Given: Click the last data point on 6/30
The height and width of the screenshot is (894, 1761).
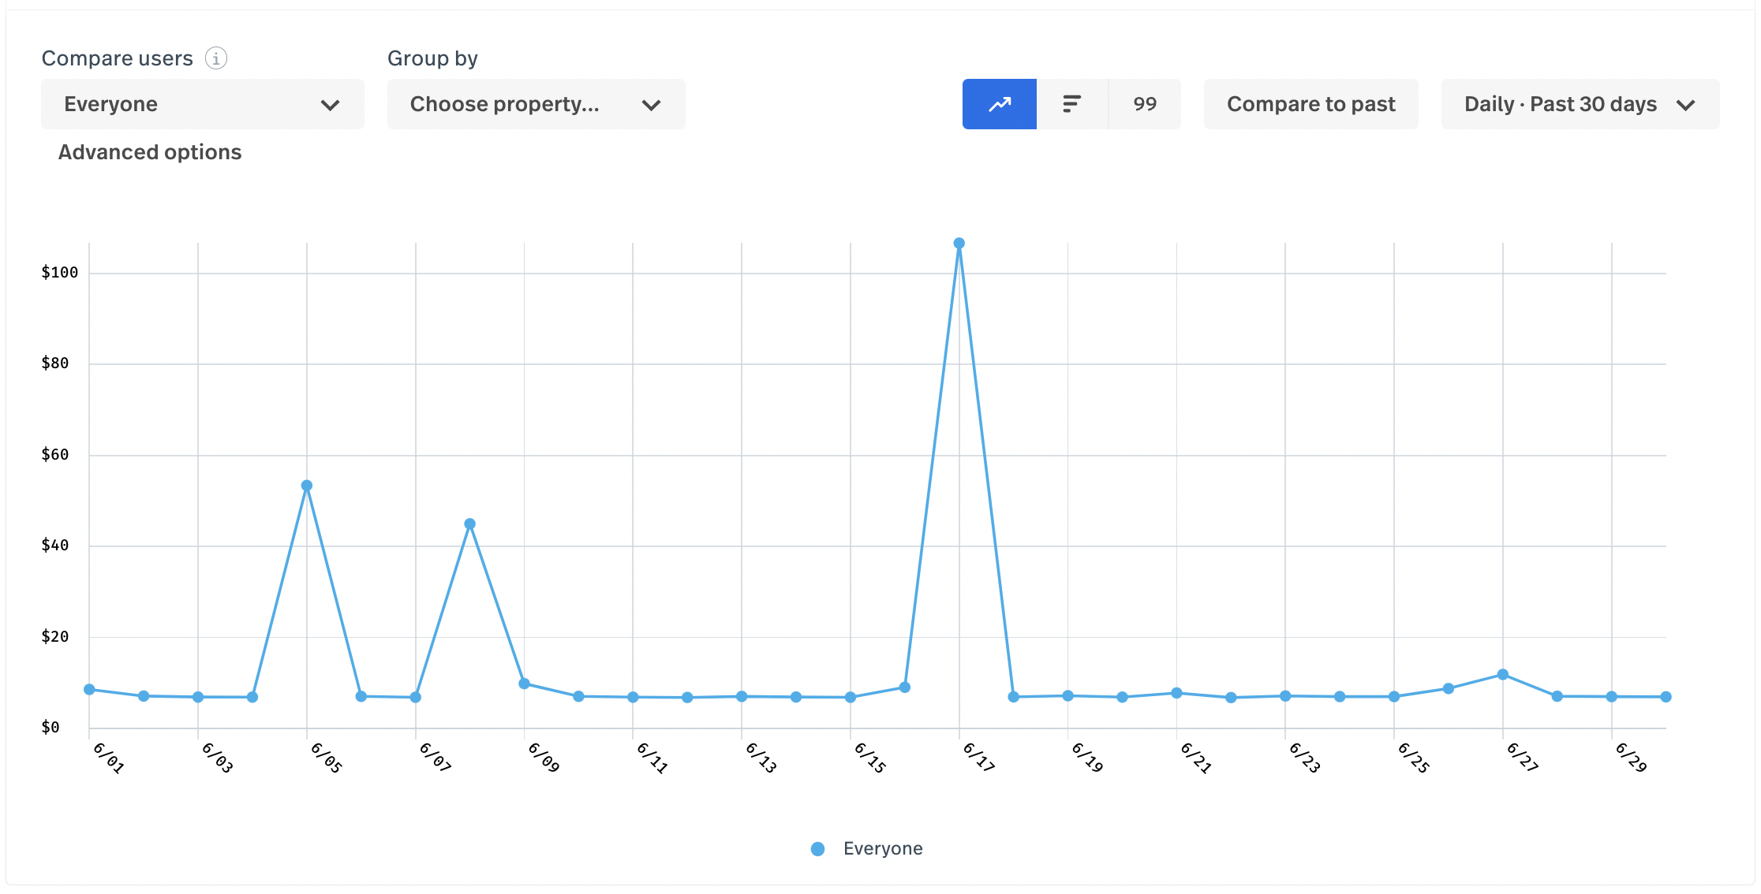Looking at the screenshot, I should coord(1666,697).
